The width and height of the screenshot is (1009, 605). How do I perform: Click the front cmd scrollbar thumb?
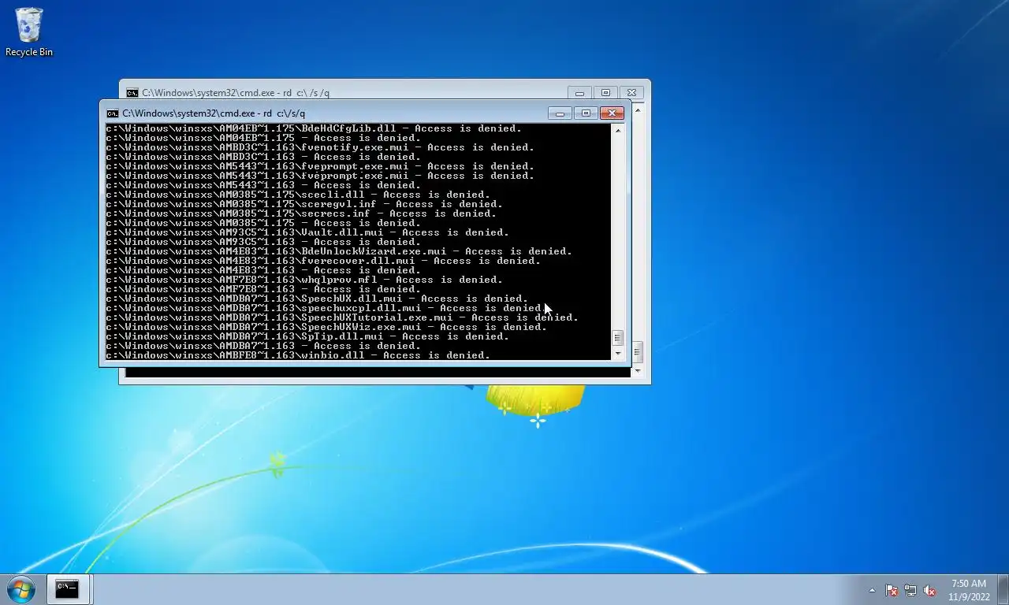click(x=617, y=338)
